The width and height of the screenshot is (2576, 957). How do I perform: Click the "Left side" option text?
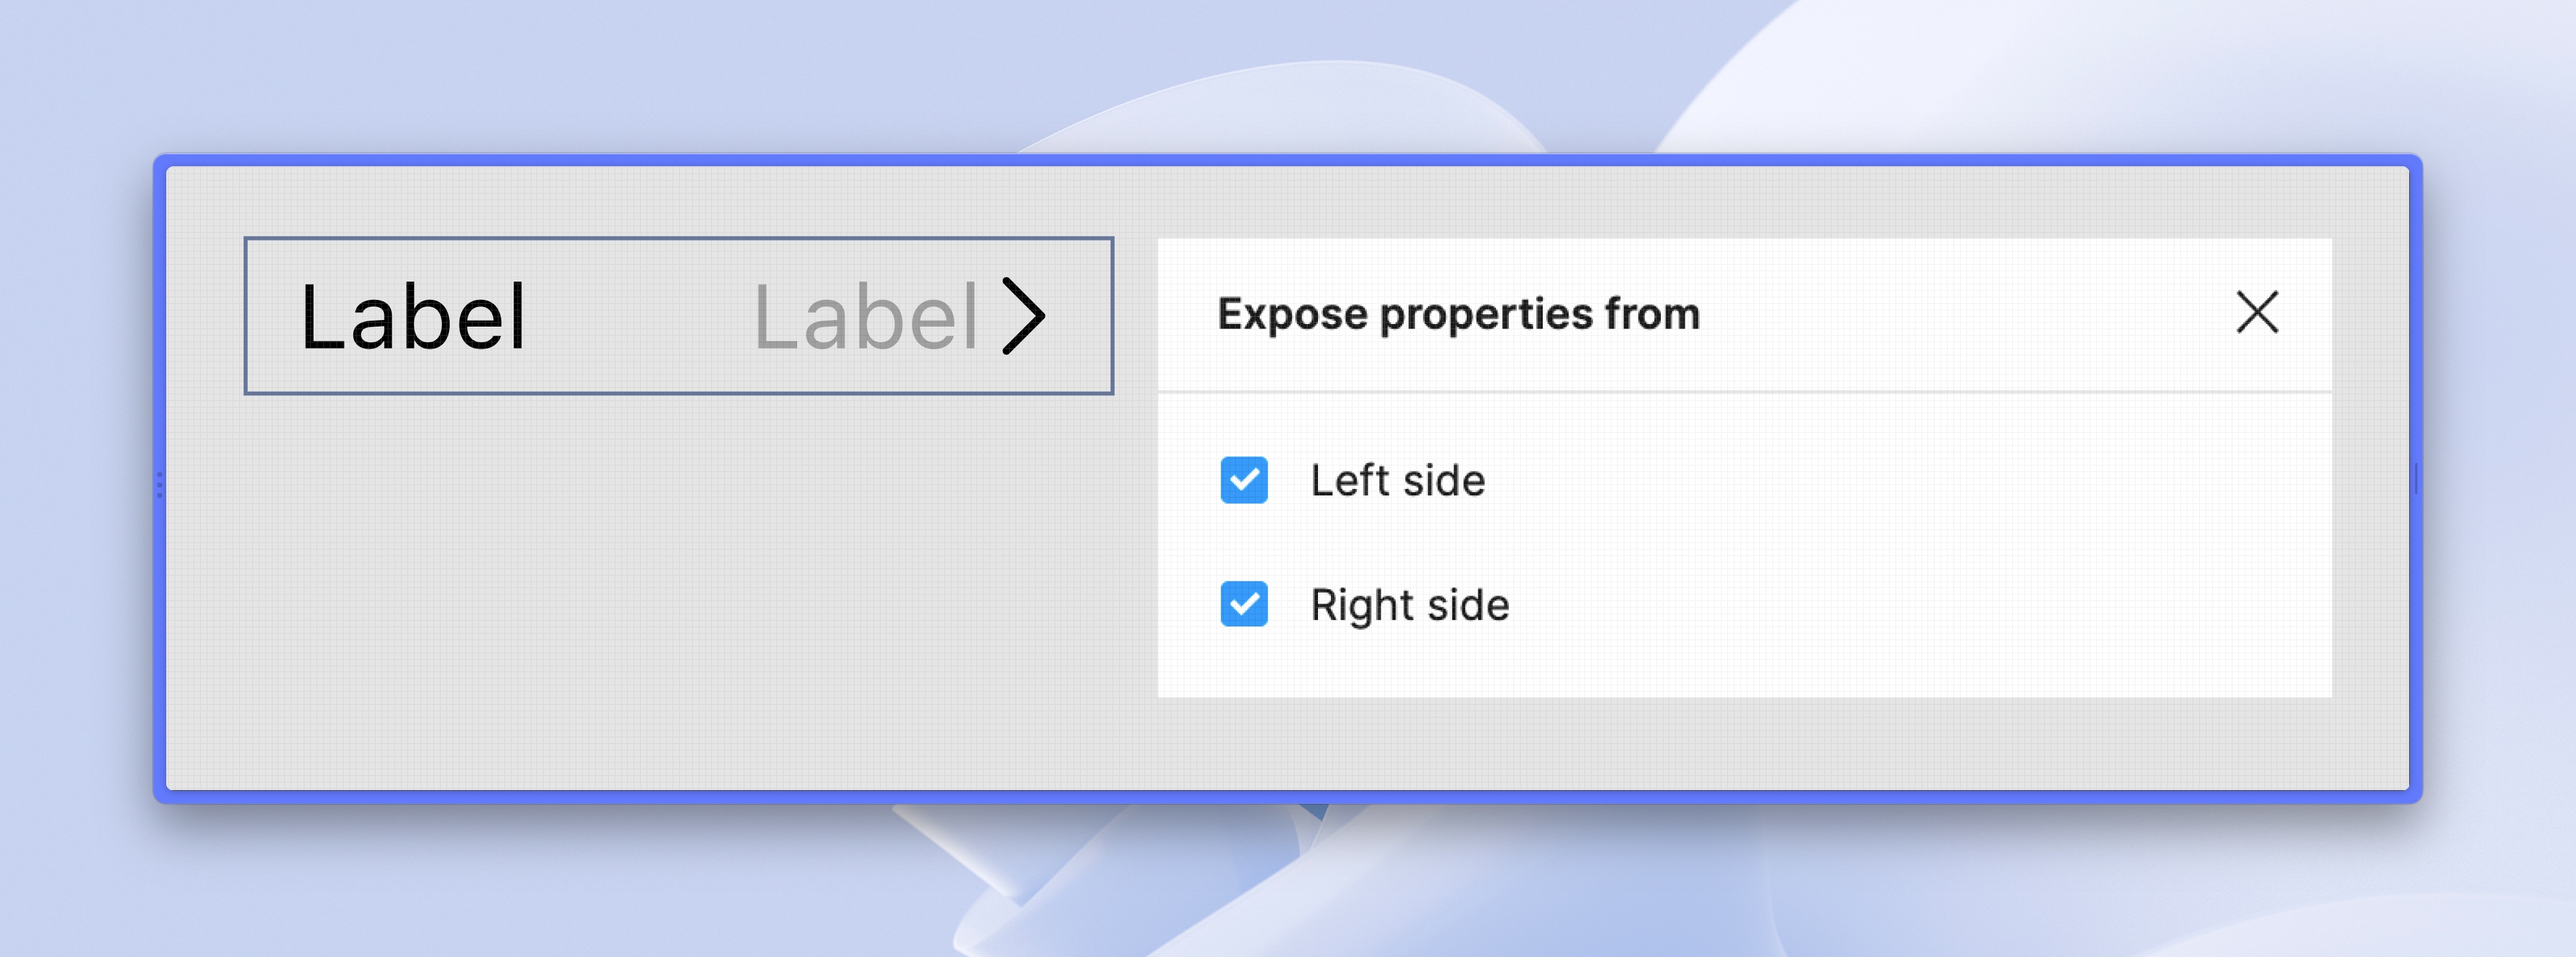click(1397, 481)
